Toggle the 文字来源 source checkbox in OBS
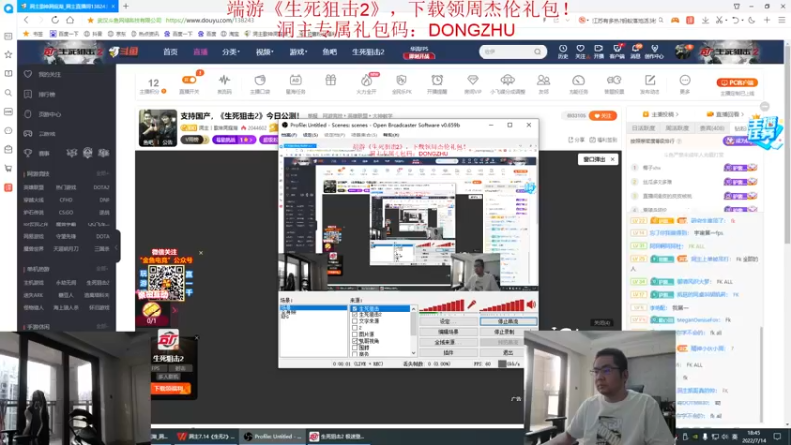Viewport: 791px width, 445px height. [x=355, y=321]
